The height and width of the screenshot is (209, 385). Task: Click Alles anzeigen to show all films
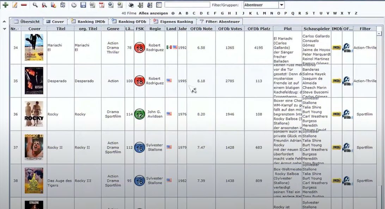[x=153, y=13]
